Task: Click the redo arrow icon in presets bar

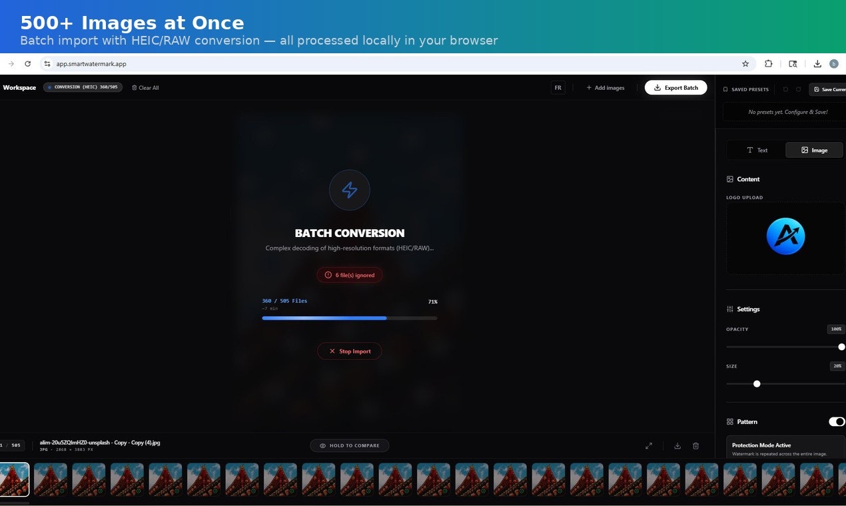Action: click(x=798, y=89)
